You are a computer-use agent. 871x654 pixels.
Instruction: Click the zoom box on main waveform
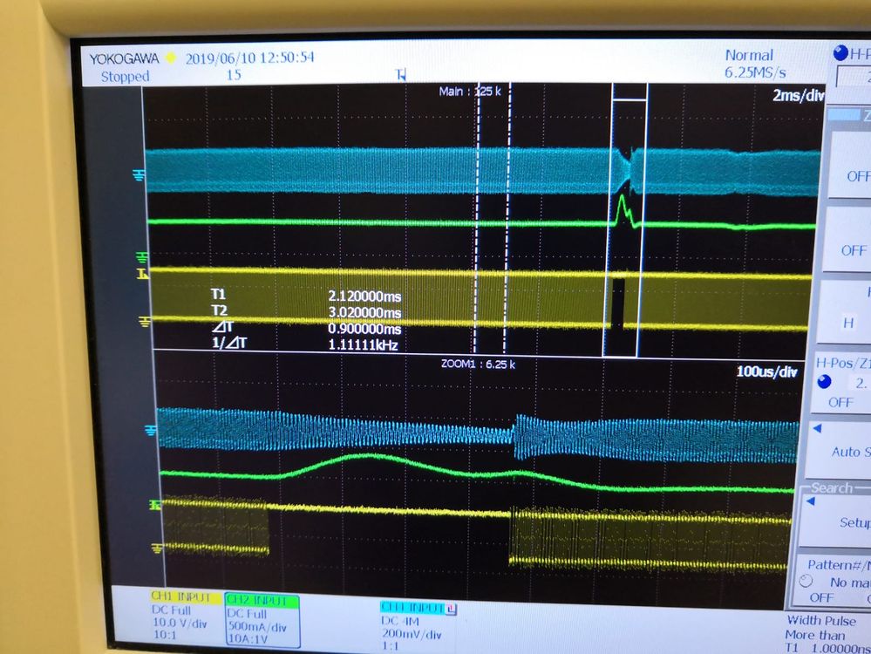click(626, 220)
